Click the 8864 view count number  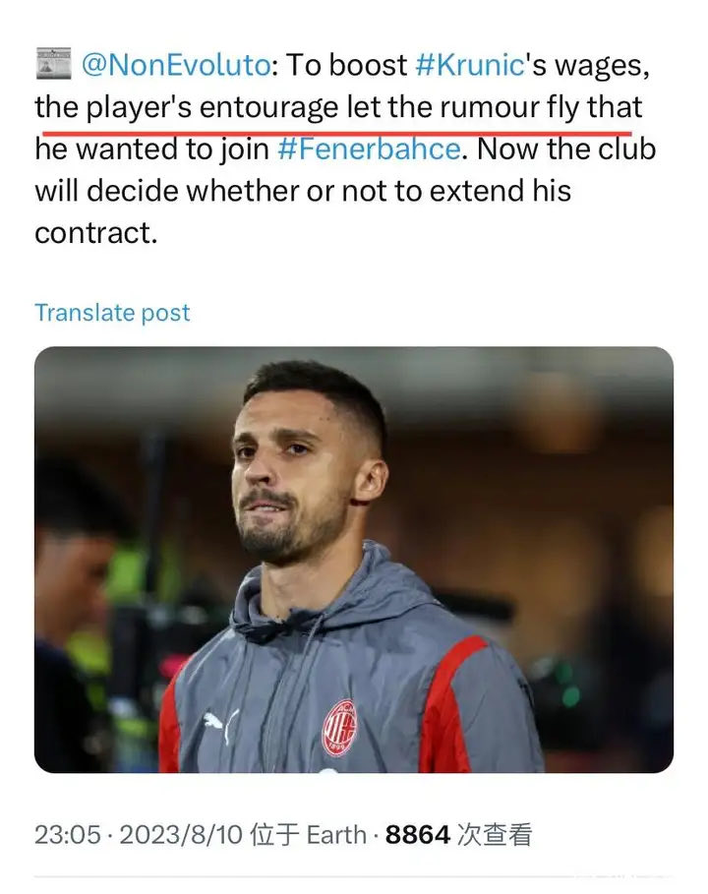pos(418,835)
